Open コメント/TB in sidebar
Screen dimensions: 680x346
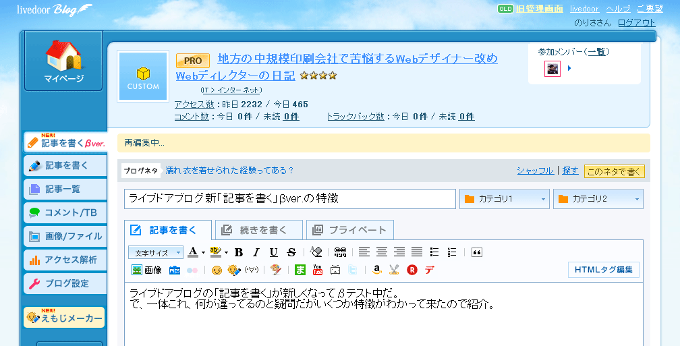pos(65,212)
